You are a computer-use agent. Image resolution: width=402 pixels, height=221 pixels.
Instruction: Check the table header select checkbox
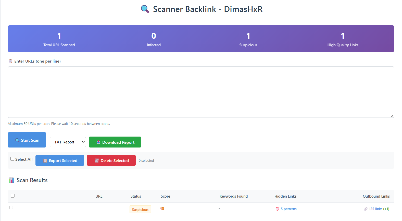coord(12,196)
